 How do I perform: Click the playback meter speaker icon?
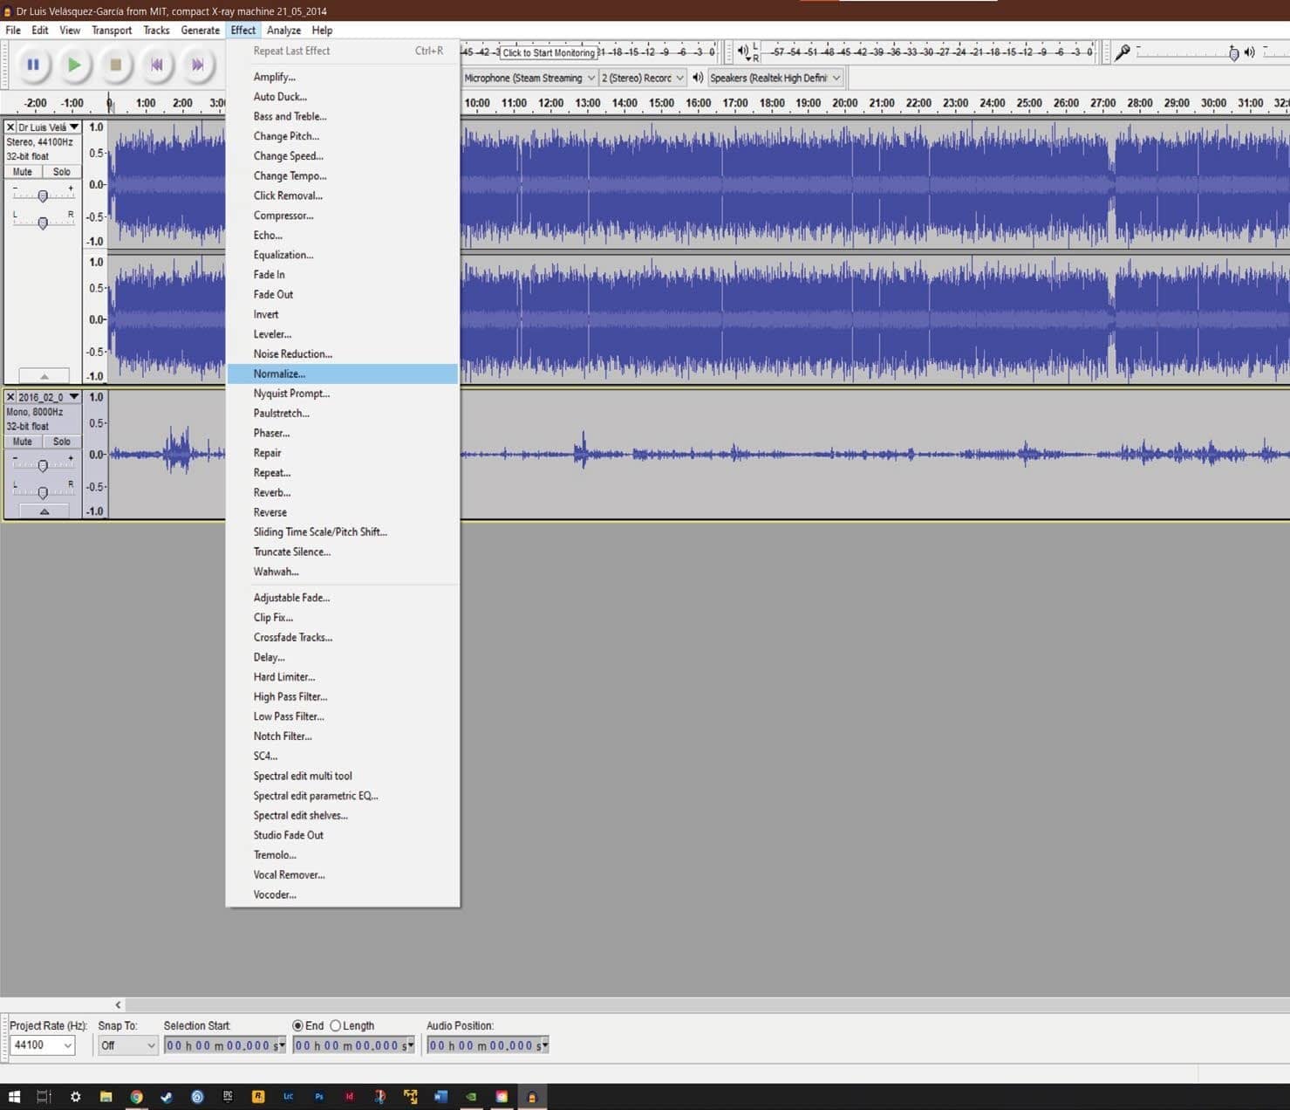coord(743,51)
